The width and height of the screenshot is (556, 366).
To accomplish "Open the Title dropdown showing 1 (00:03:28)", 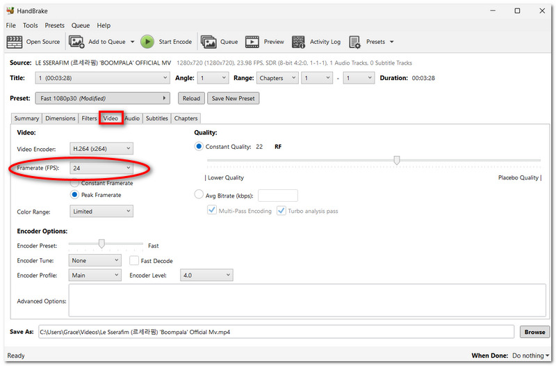I will (102, 78).
